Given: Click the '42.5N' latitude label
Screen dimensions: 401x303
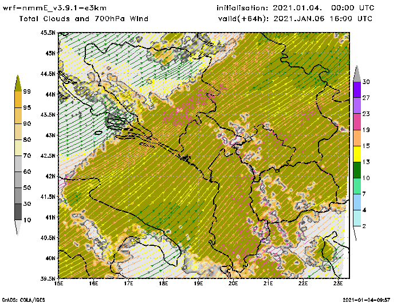Looking at the screenshot, I should [48, 156].
